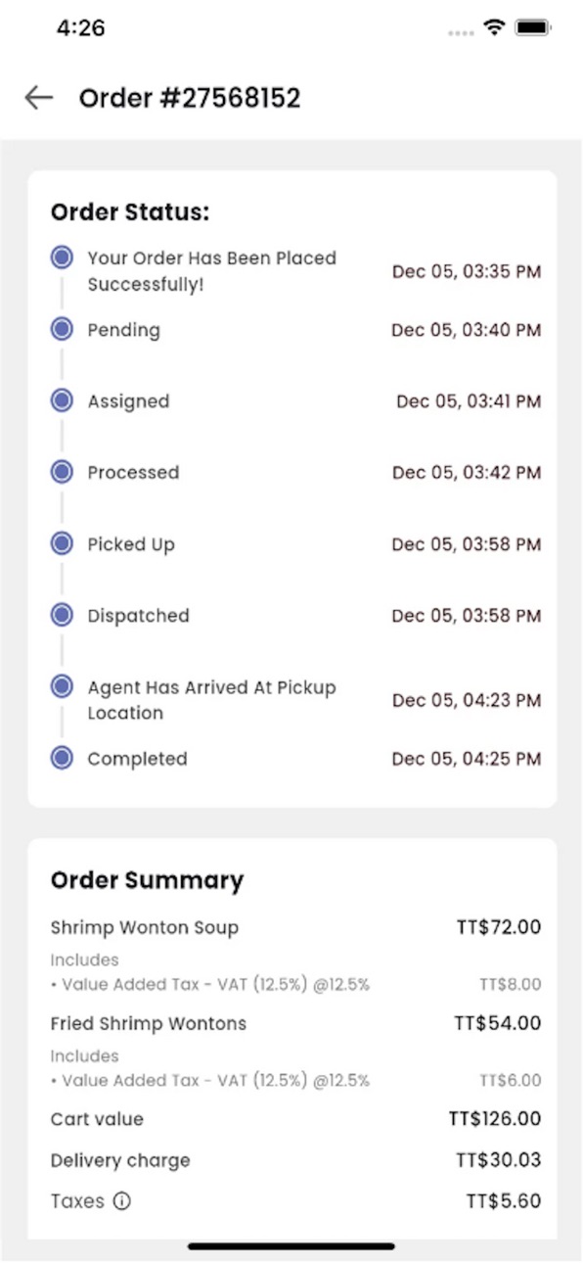Tap the battery status icon
The height and width of the screenshot is (1263, 583).
tap(533, 28)
